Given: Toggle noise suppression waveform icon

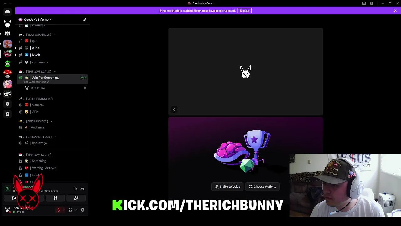Looking at the screenshot, I should (x=75, y=189).
